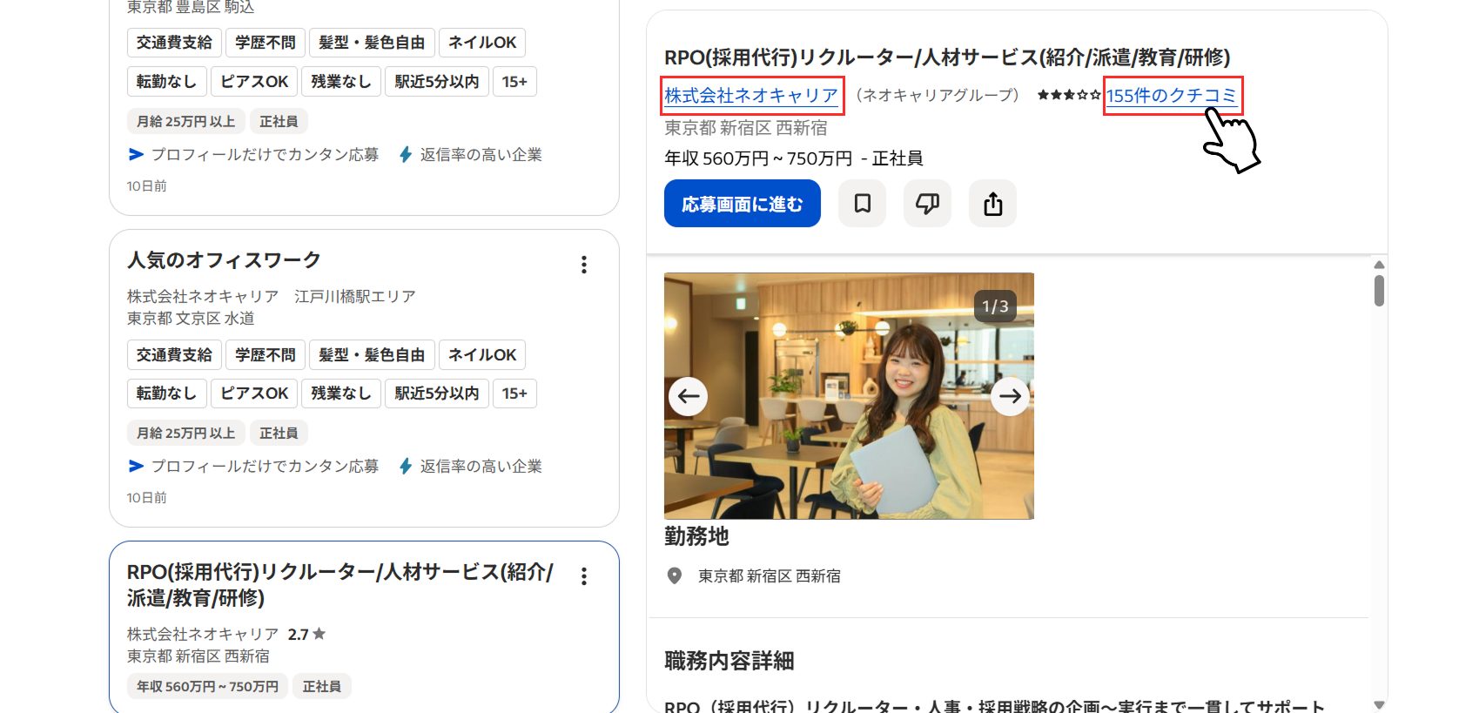Click the job details scrollbar thumb
The width and height of the screenshot is (1479, 713).
pos(1379,291)
